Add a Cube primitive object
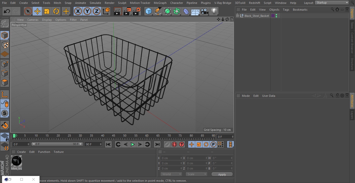Screen dimensions: 355x183 coord(148,11)
